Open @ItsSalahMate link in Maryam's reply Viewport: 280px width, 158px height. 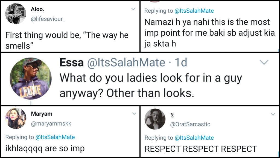pyautogui.click(x=55, y=137)
